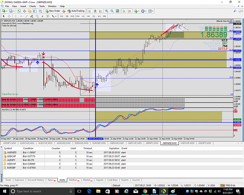Click the Windows taskbar search box
The image size is (244, 195).
click(41, 191)
